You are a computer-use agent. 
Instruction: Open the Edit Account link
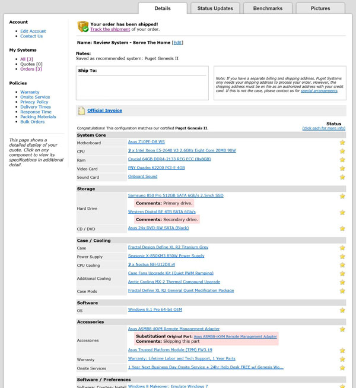[33, 31]
